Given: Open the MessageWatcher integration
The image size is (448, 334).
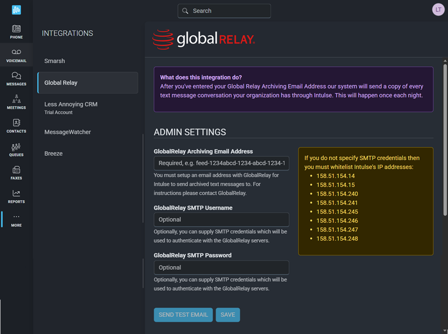Looking at the screenshot, I should 68,132.
